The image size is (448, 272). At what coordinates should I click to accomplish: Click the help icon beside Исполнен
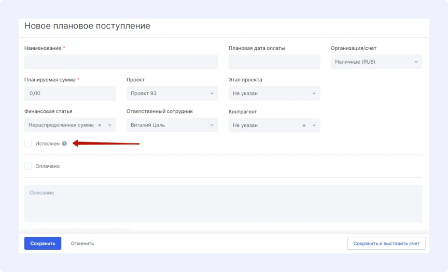[x=64, y=144]
